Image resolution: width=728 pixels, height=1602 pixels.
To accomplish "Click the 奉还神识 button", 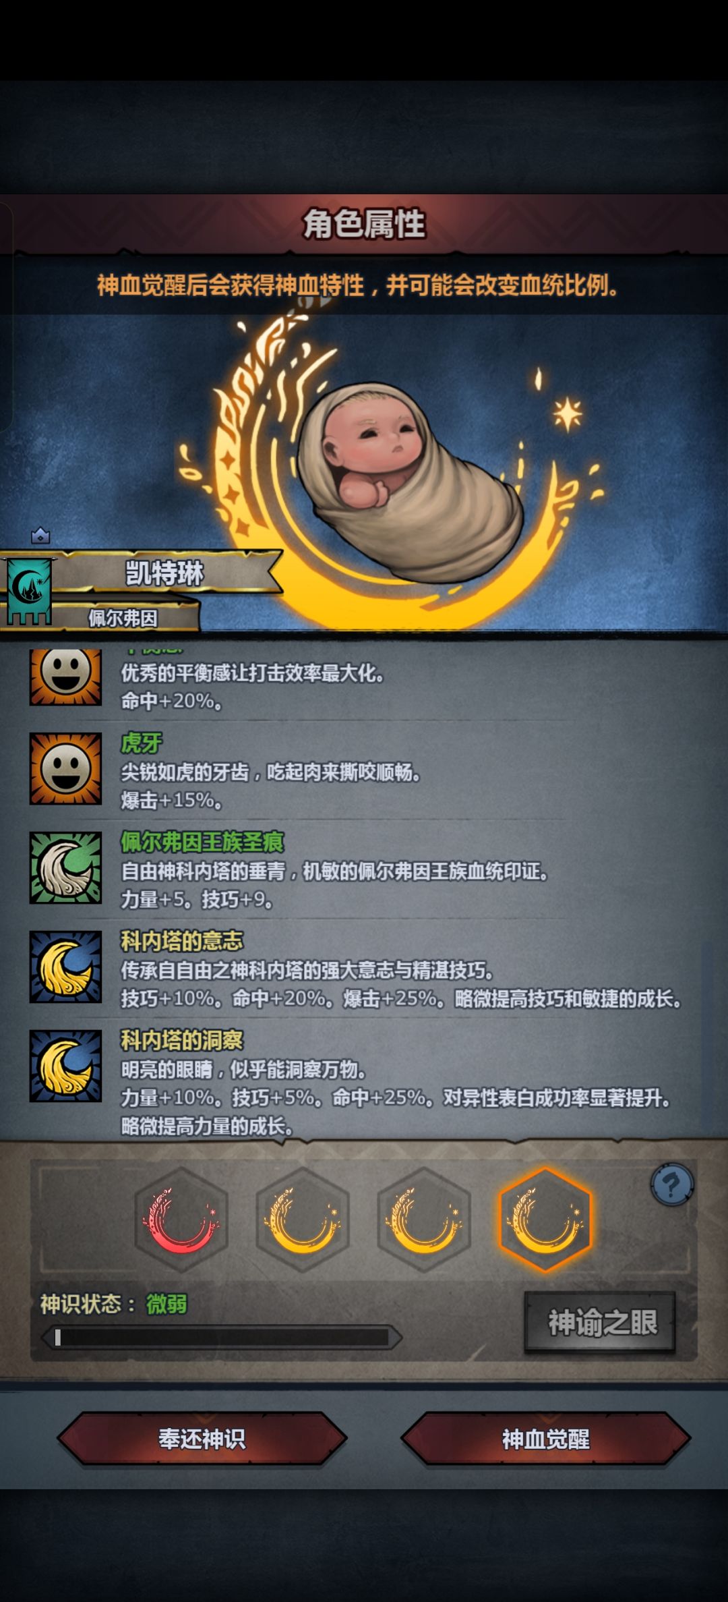I will tap(202, 1439).
